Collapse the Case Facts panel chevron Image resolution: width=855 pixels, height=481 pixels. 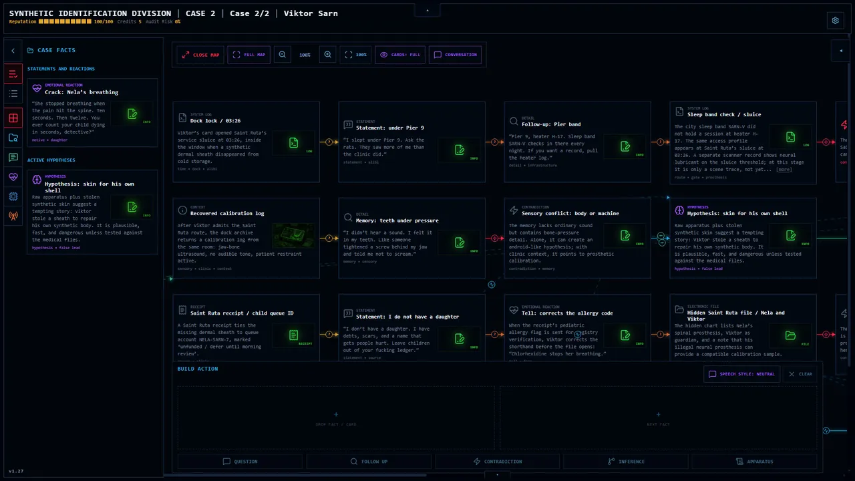13,51
